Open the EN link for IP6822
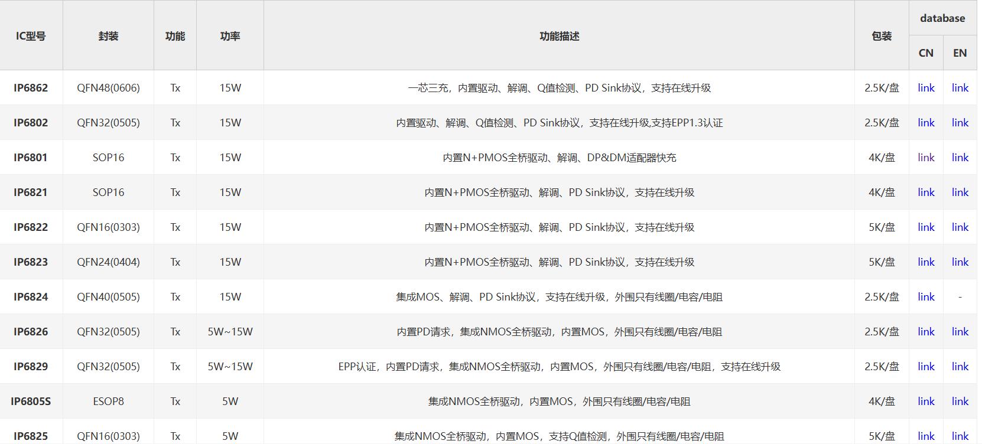 click(x=960, y=227)
